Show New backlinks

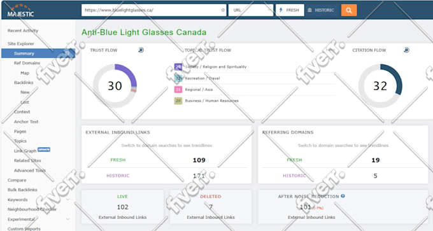(x=25, y=92)
